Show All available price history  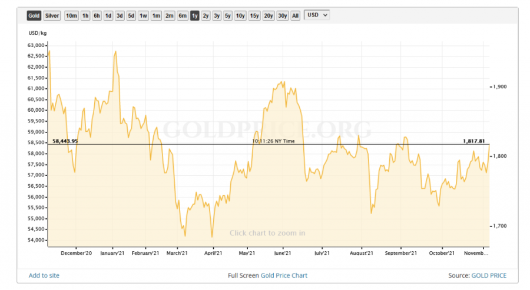(296, 15)
